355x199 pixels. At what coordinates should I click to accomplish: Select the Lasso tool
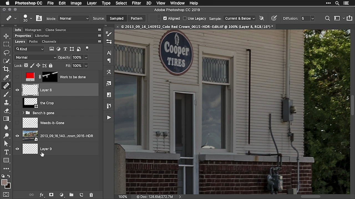pyautogui.click(x=6, y=53)
